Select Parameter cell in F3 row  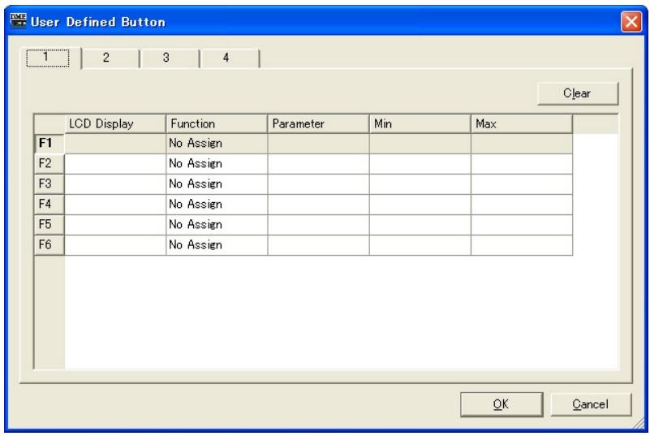click(318, 184)
